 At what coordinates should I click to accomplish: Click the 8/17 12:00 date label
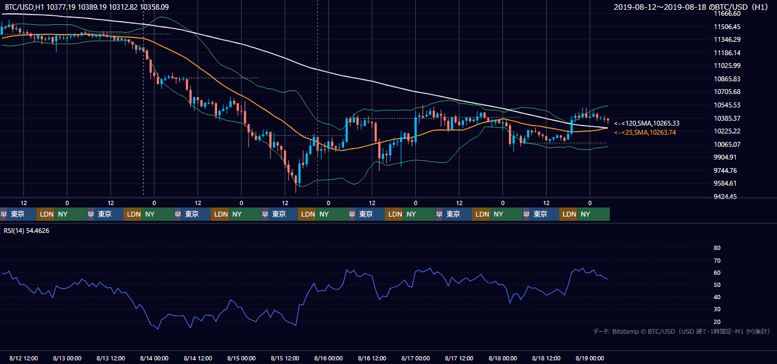click(460, 358)
